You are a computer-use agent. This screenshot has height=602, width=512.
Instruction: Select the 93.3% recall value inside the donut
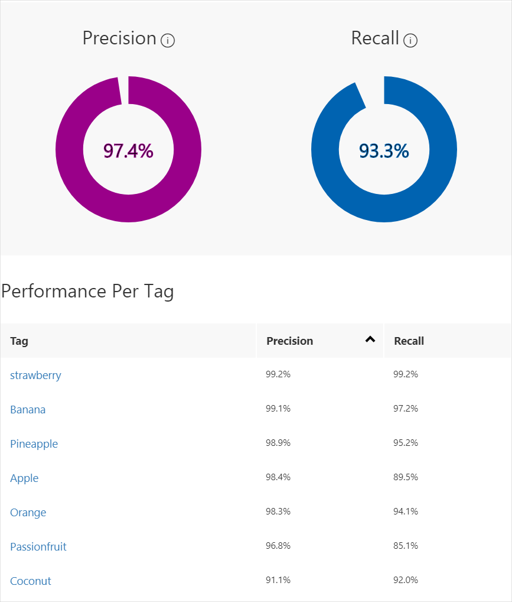(384, 150)
